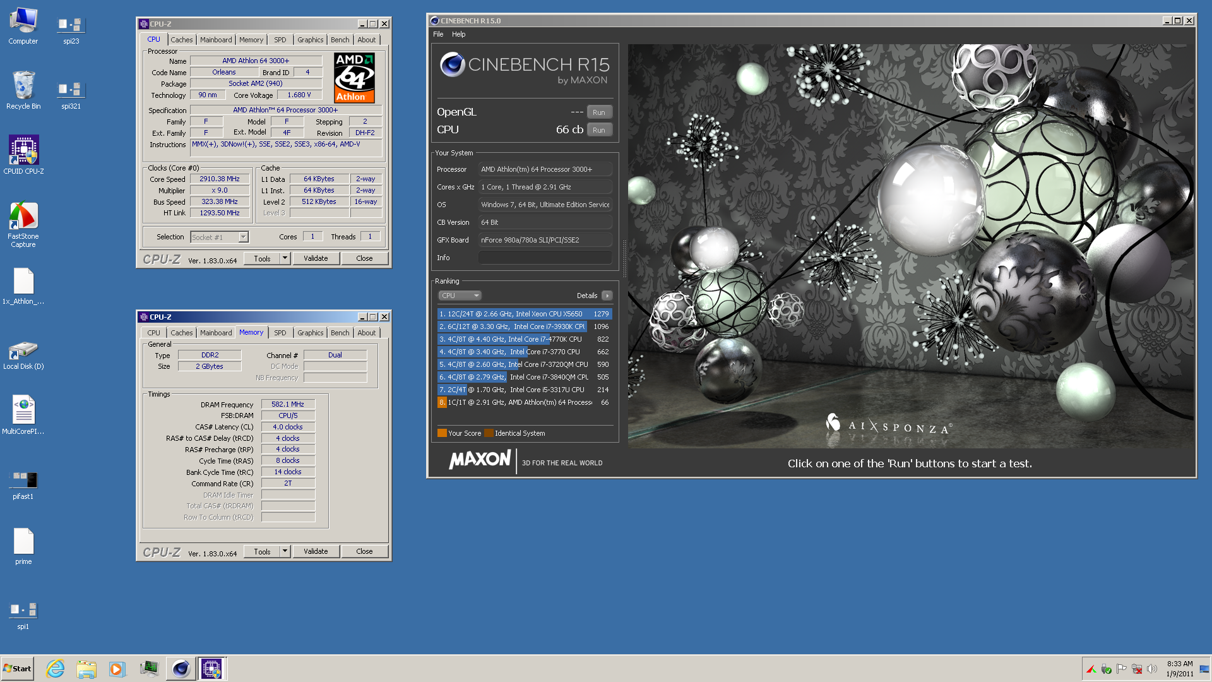Open Internet Explorer from the taskbar

[56, 668]
